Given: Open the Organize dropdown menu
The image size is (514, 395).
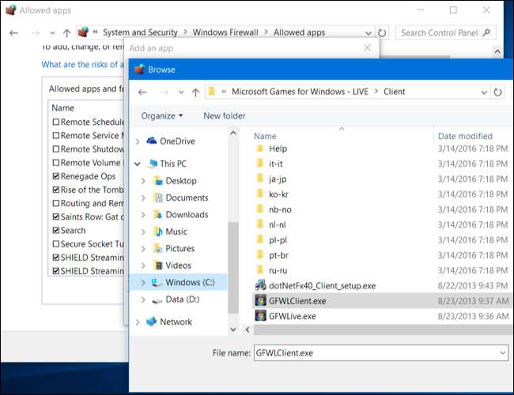Looking at the screenshot, I should [161, 116].
